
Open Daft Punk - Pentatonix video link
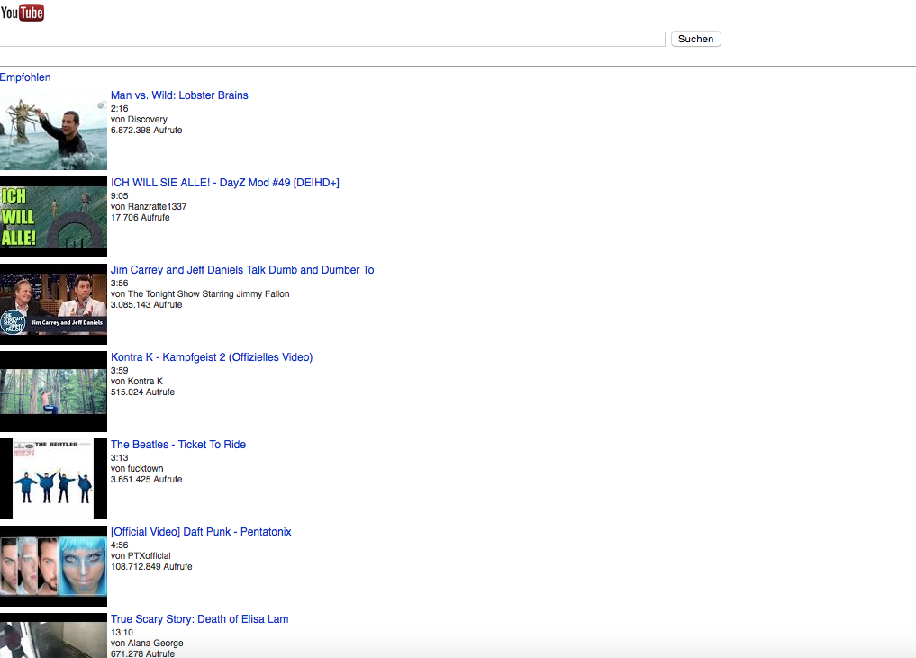point(201,532)
